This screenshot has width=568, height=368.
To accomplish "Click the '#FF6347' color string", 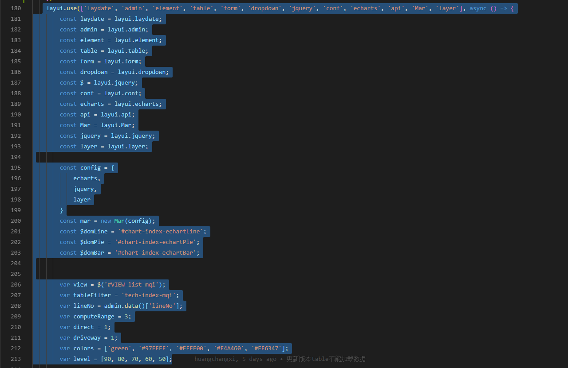I will pos(266,349).
